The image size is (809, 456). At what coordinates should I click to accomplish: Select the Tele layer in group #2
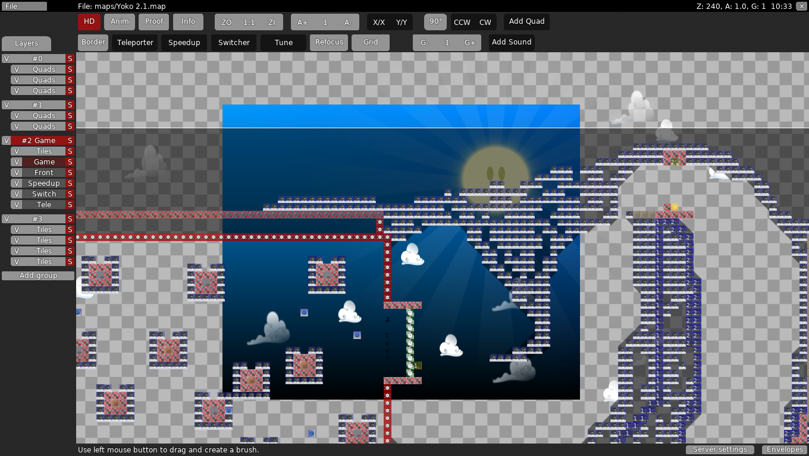(43, 204)
